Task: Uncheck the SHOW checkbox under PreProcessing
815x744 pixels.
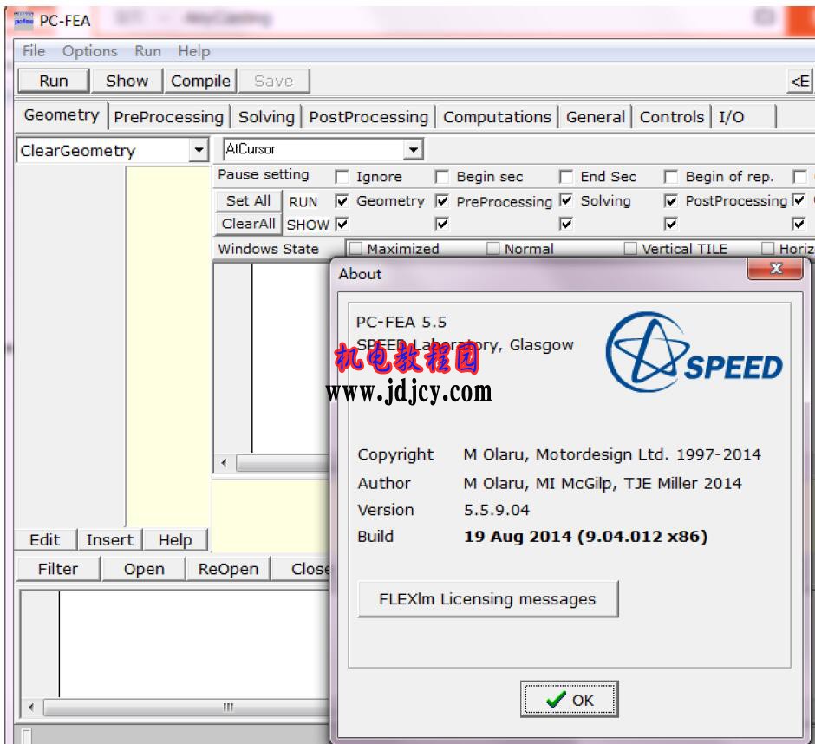Action: [x=442, y=224]
